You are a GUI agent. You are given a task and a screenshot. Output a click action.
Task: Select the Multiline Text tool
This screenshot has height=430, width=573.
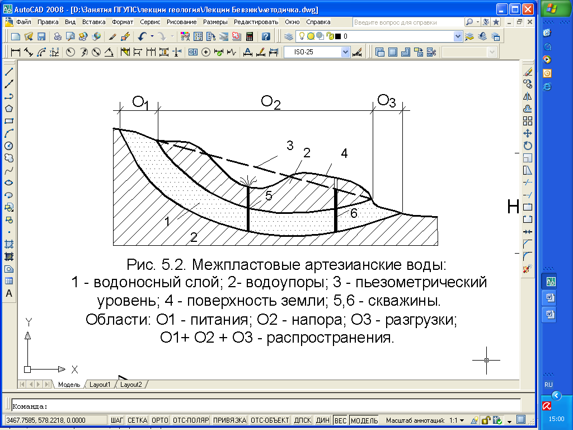[x=9, y=293]
